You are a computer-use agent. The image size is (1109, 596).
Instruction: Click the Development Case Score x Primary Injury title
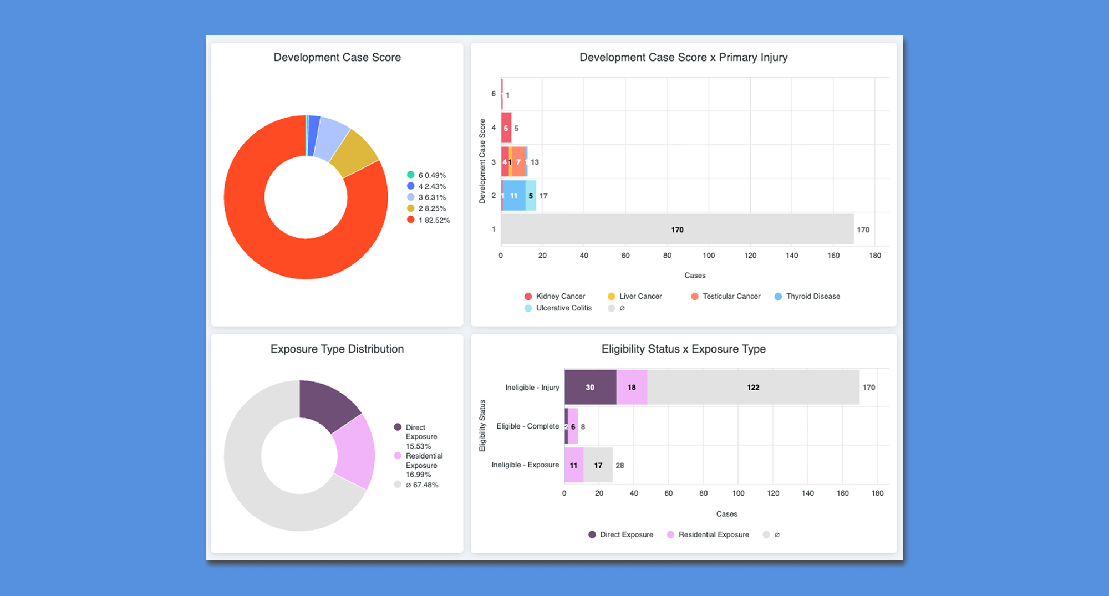coord(684,57)
